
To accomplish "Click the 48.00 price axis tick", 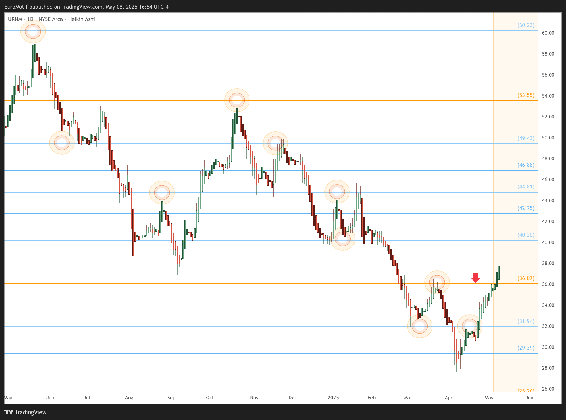I will 548,159.
